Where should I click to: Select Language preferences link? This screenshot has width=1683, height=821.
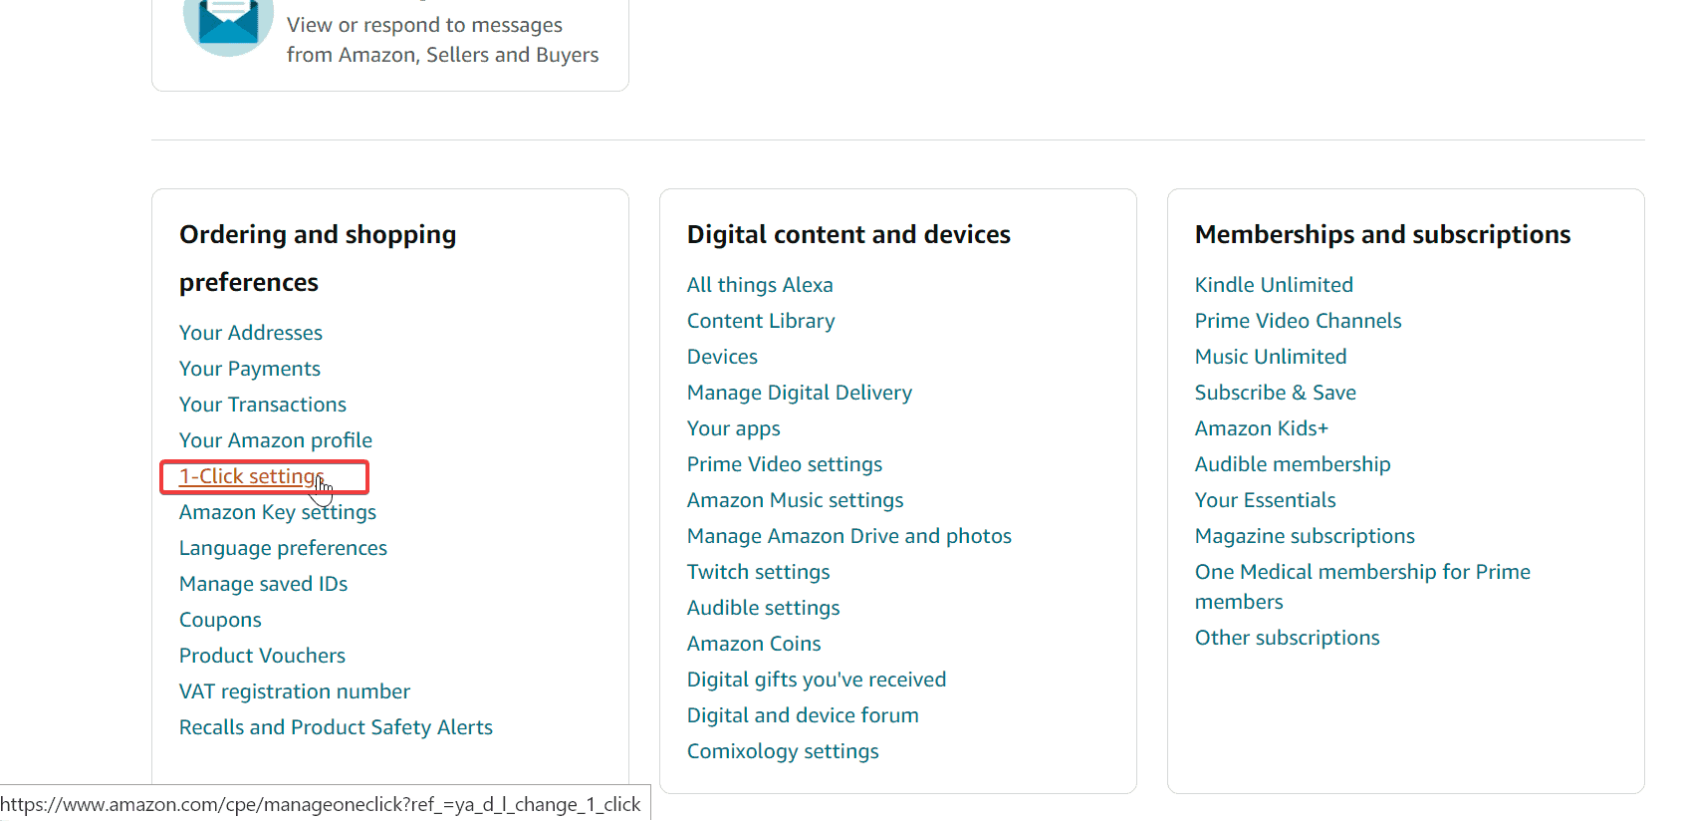click(x=283, y=548)
